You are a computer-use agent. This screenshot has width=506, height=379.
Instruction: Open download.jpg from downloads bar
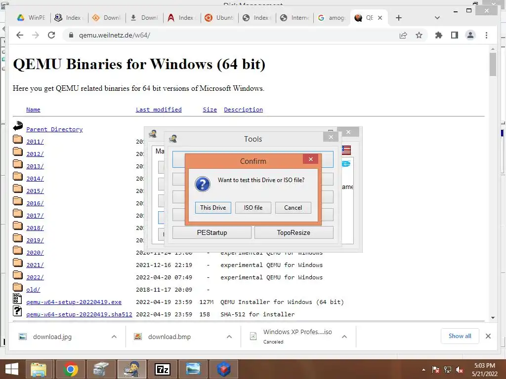[52, 337]
